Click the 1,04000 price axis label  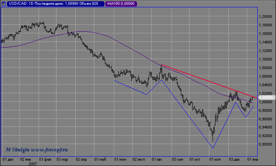click(x=266, y=85)
